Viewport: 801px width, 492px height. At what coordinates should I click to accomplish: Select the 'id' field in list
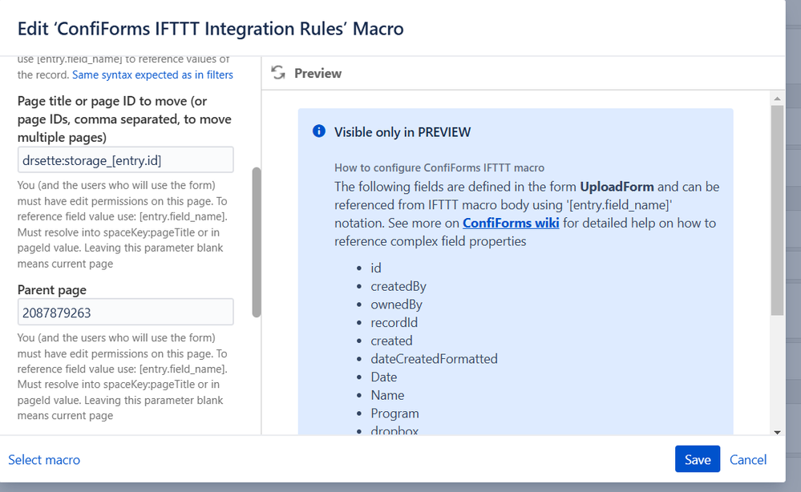(x=376, y=268)
